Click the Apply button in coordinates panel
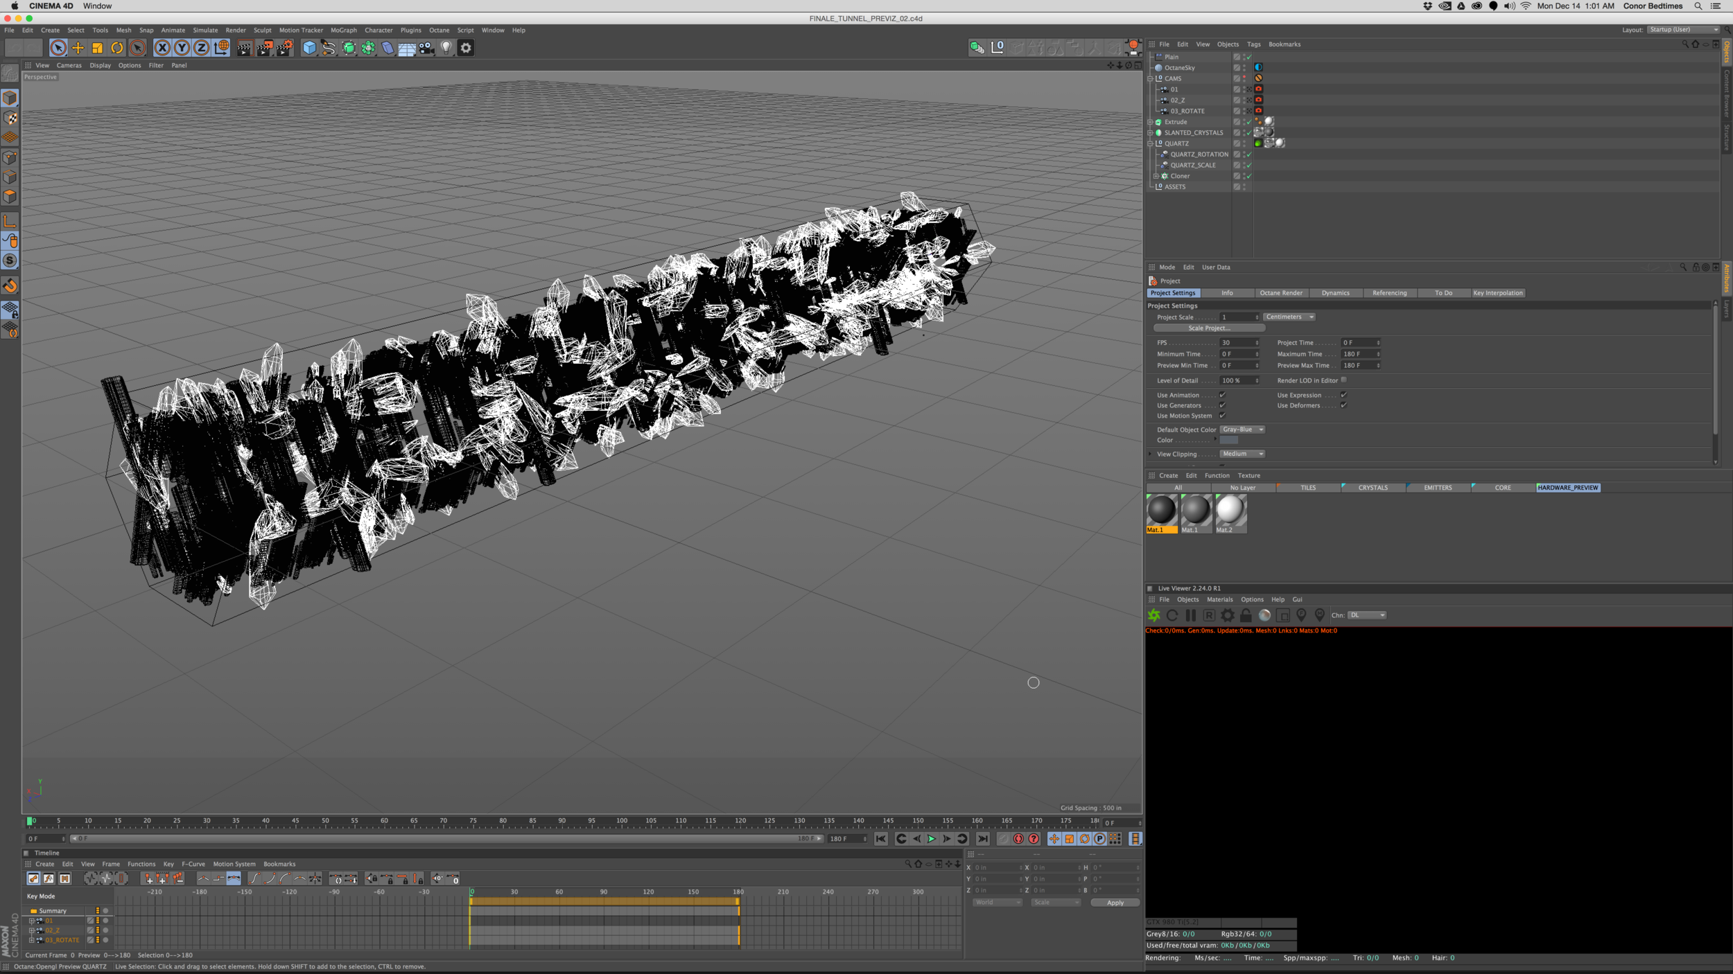Viewport: 1733px width, 974px height. coord(1115,903)
